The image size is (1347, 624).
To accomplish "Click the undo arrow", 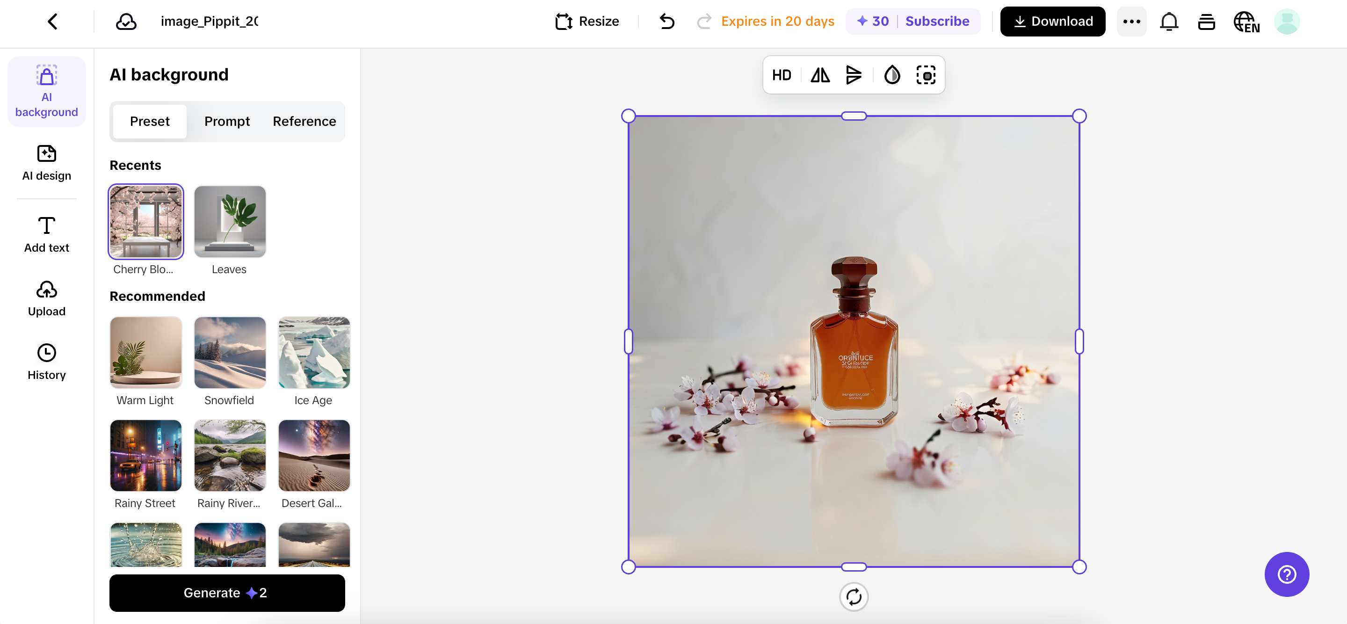I will [x=666, y=22].
